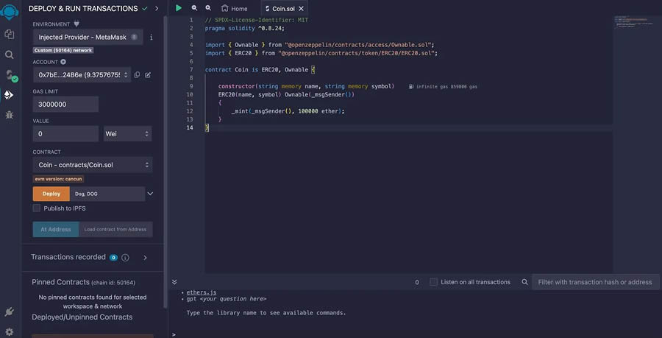Toggle Listen on all transactions checkbox
662x338 pixels.
[x=433, y=282]
